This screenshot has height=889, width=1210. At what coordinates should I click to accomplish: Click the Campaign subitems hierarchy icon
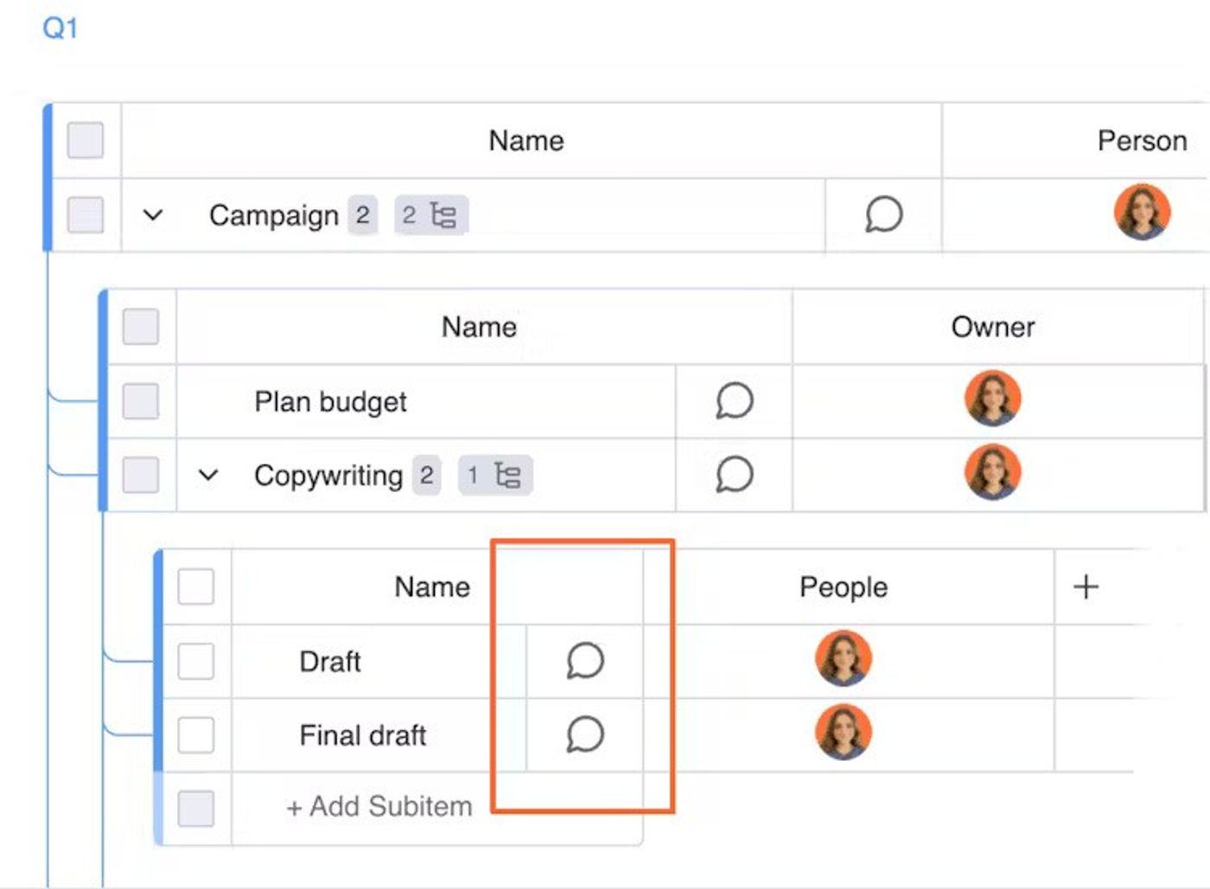(x=442, y=215)
